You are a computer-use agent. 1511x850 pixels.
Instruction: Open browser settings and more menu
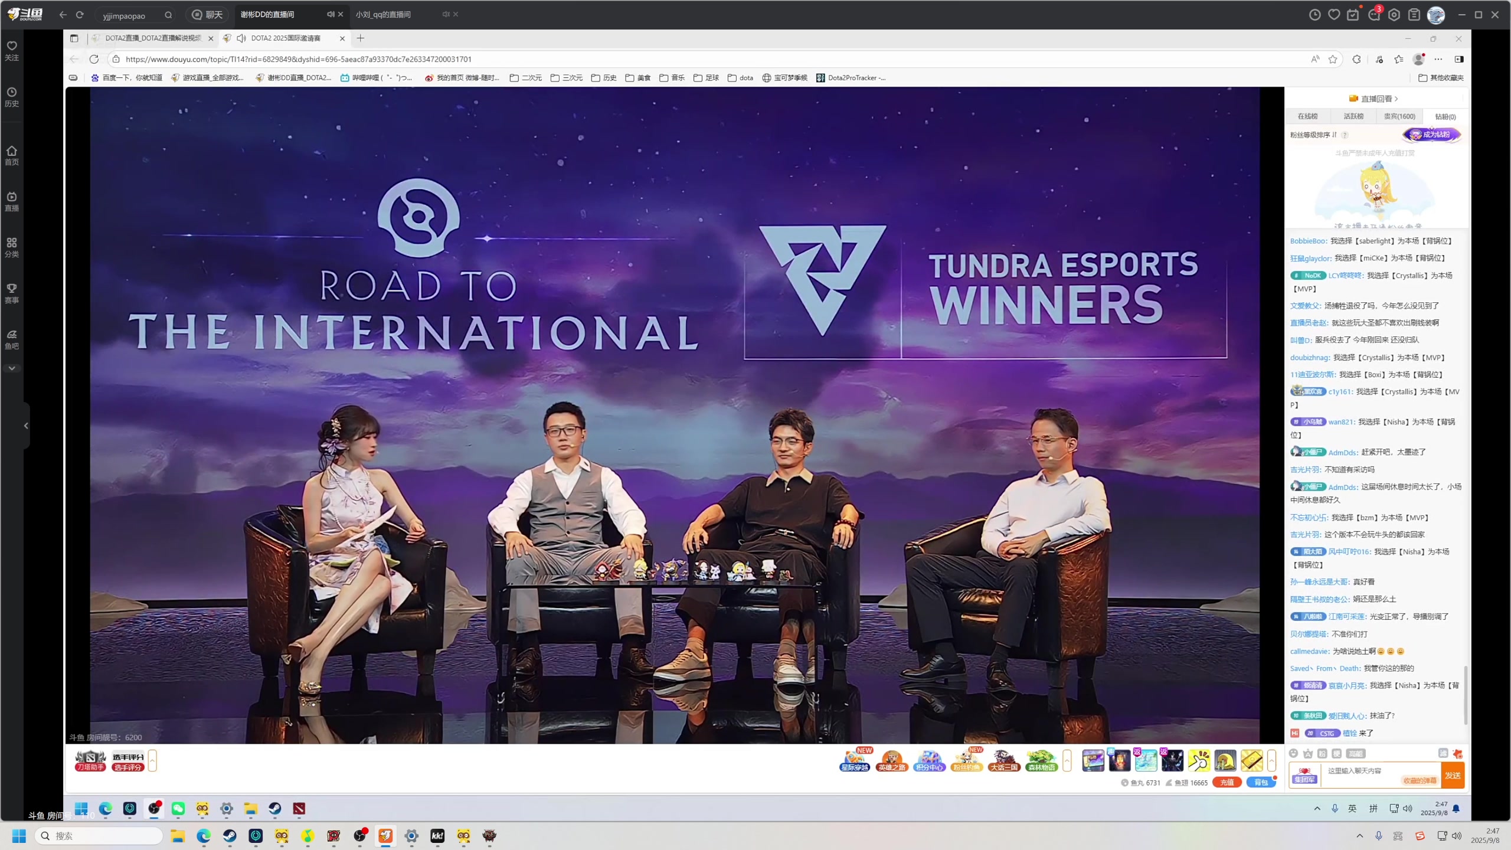(1438, 59)
